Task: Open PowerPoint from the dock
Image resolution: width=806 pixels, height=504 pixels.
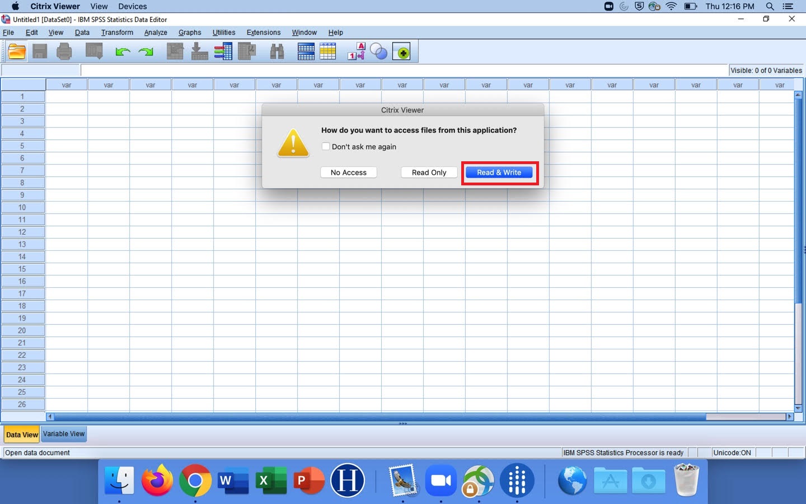Action: point(309,480)
